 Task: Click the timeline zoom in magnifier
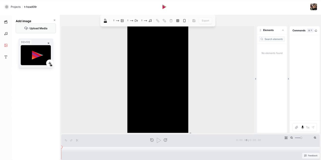tap(315, 138)
